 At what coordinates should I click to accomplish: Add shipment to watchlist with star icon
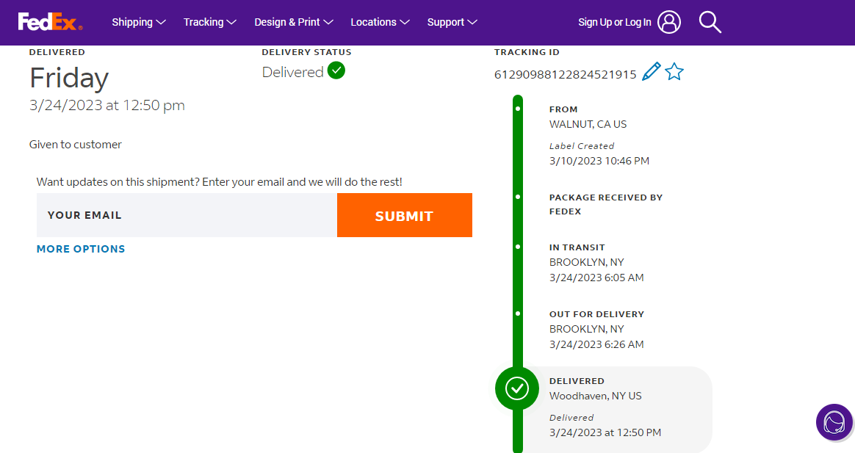tap(674, 72)
